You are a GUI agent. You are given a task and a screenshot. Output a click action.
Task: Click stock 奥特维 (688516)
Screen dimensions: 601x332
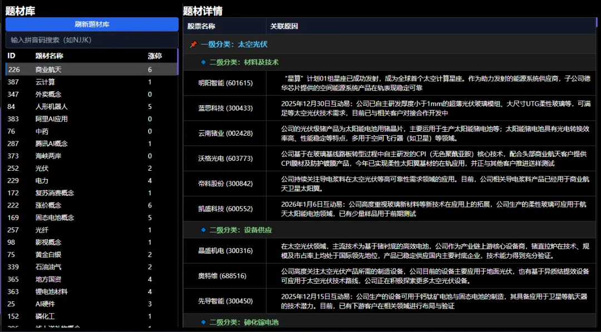[222, 276]
